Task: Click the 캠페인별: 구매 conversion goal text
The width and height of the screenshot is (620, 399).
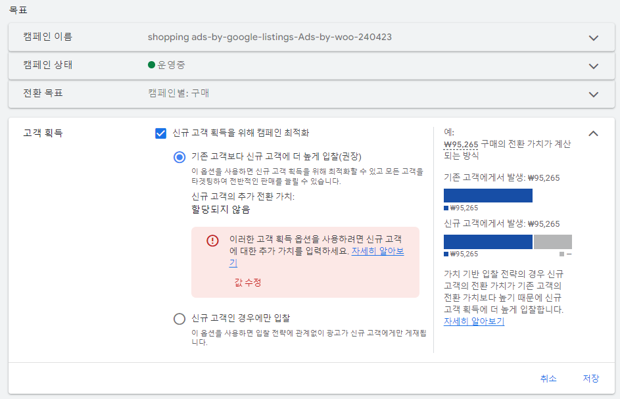Action: [x=178, y=93]
